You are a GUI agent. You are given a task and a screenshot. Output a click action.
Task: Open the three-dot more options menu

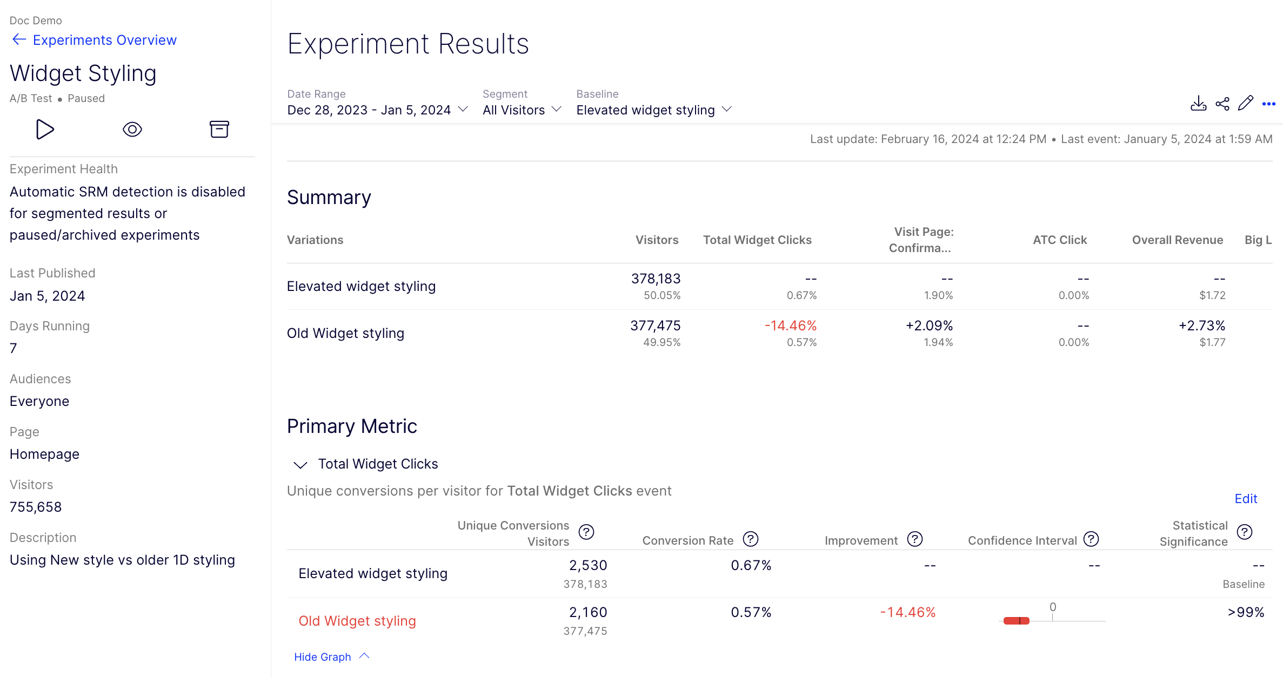[1268, 104]
